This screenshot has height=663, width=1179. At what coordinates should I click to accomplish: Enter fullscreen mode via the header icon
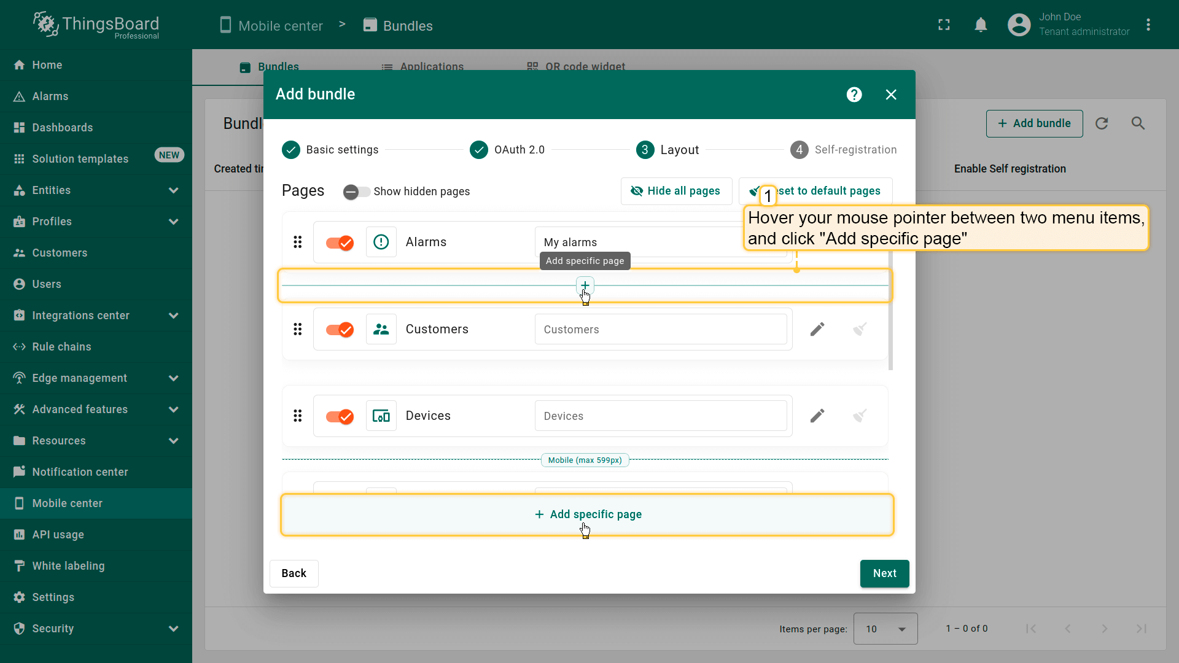[x=944, y=25]
